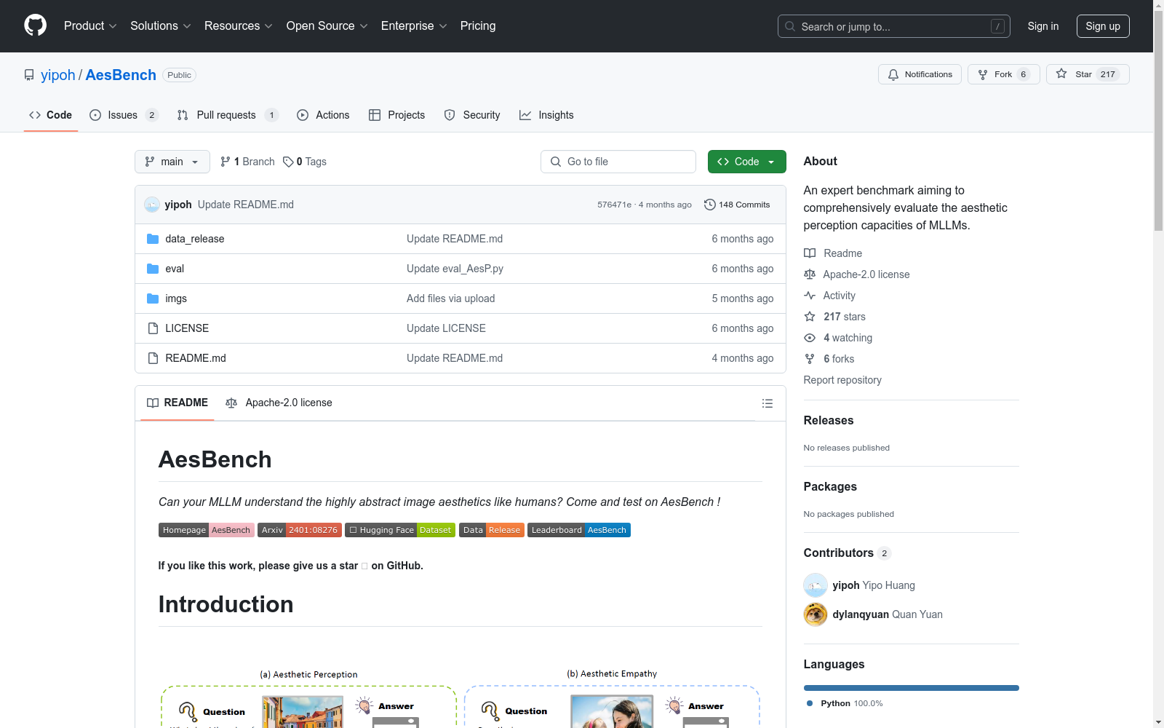This screenshot has width=1164, height=728.
Task: Select the Apache-2.0 license tab
Action: point(279,403)
